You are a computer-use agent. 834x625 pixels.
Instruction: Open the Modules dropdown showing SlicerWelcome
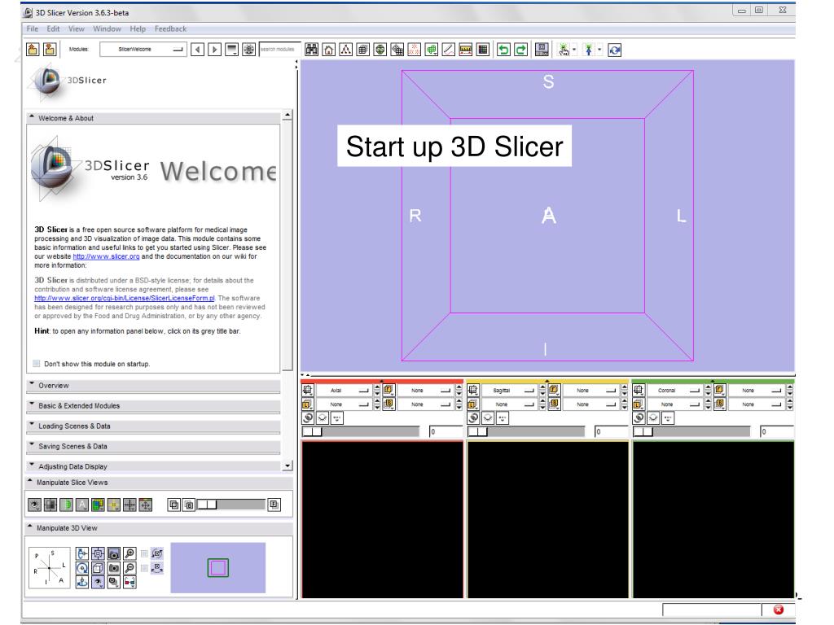click(x=143, y=50)
